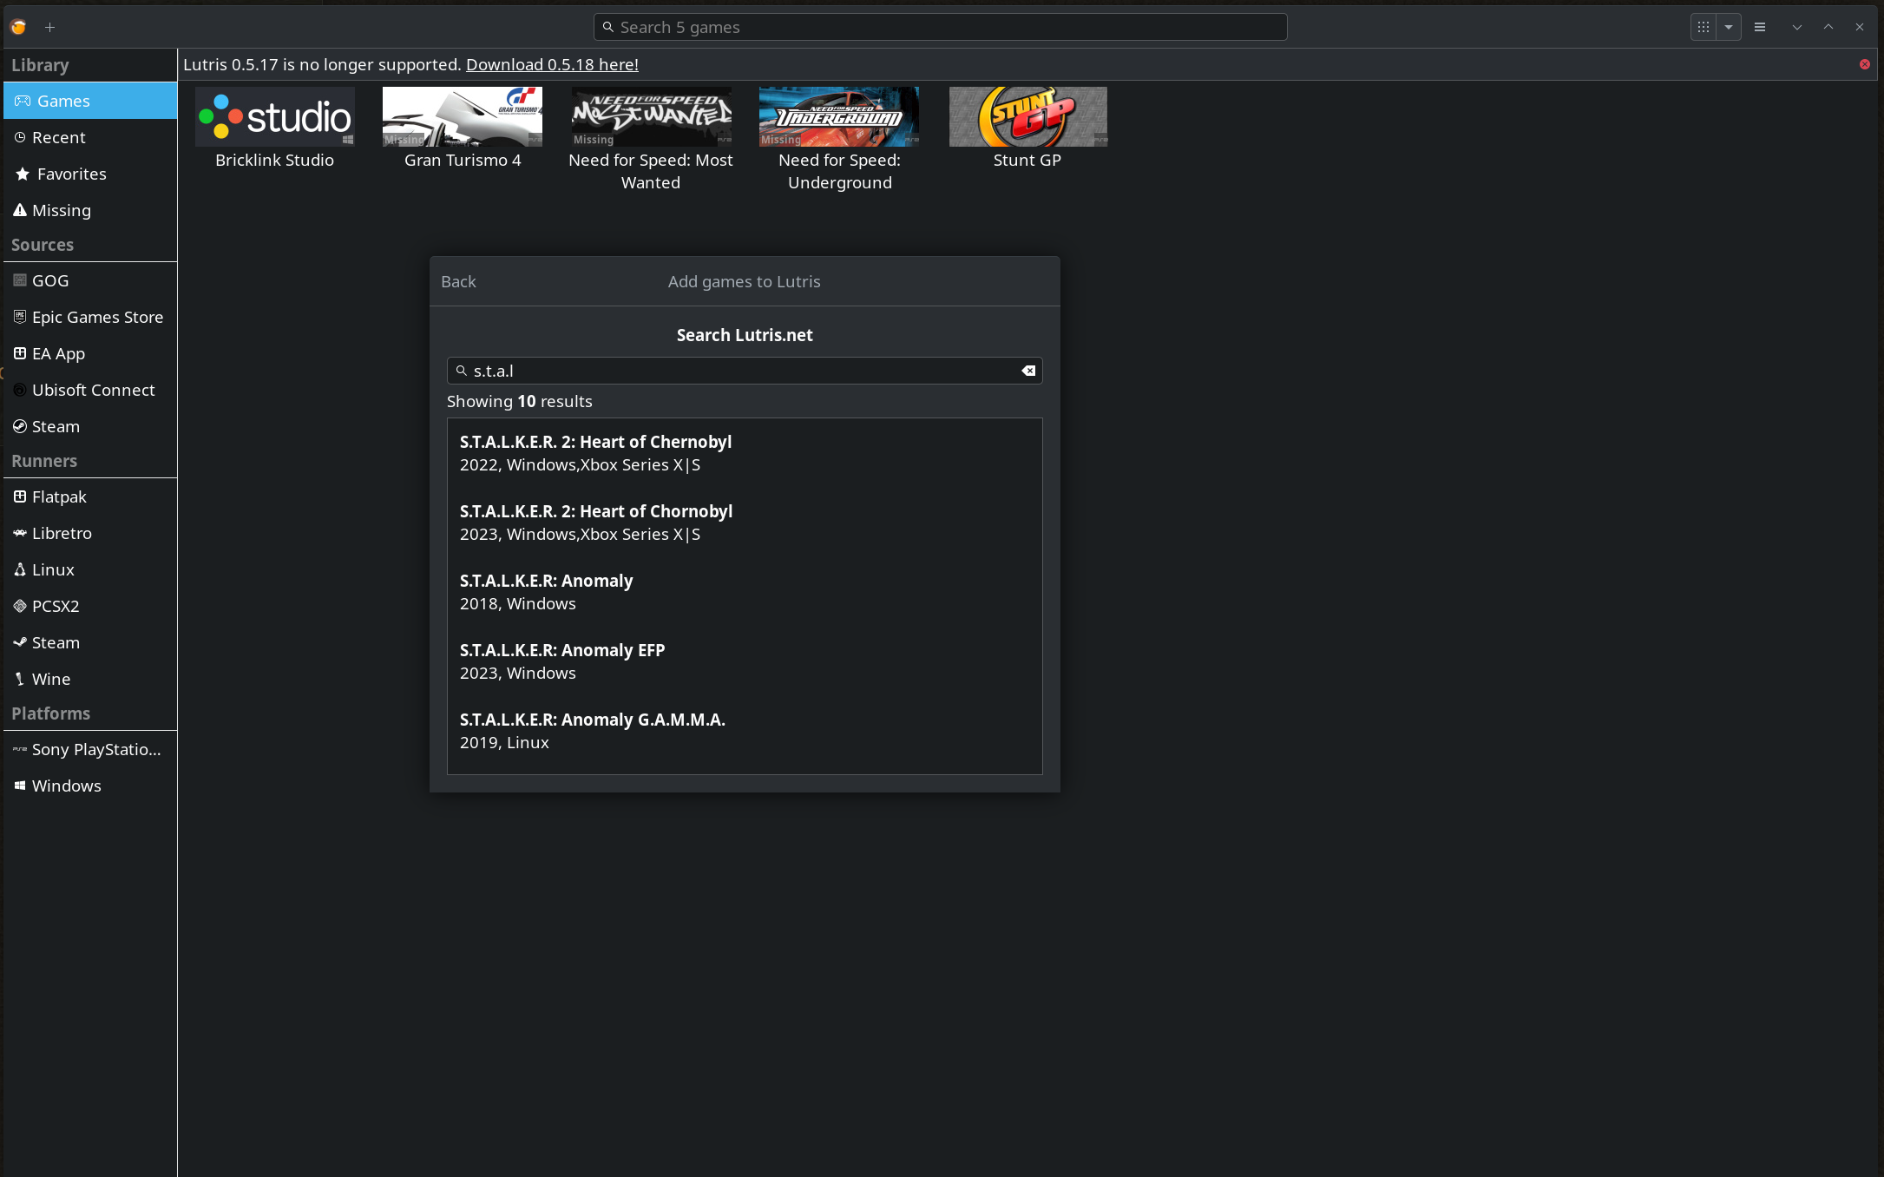Click the Flatpak runner icon

(x=20, y=496)
